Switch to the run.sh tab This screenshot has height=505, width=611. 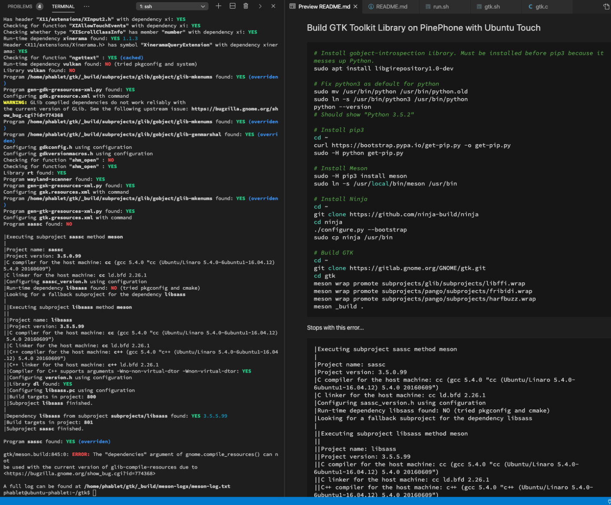pos(440,7)
